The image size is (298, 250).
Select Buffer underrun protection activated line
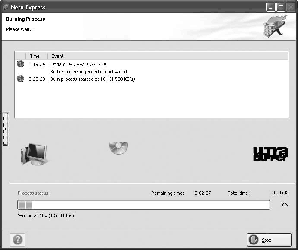89,72
